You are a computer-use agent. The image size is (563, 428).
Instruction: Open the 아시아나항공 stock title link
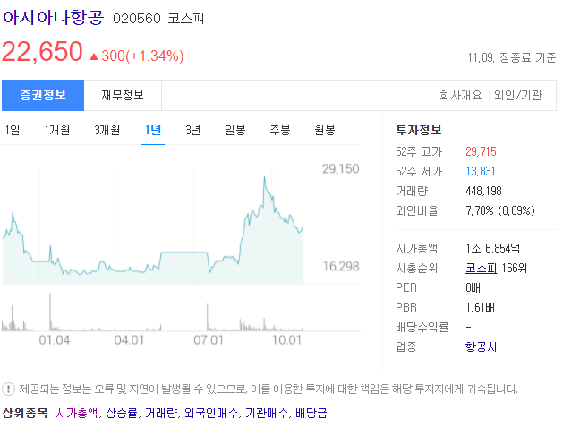pos(53,17)
